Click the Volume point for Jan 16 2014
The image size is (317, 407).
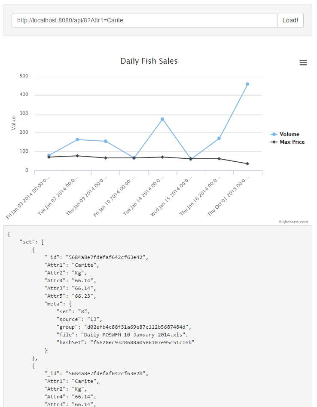pyautogui.click(x=219, y=139)
